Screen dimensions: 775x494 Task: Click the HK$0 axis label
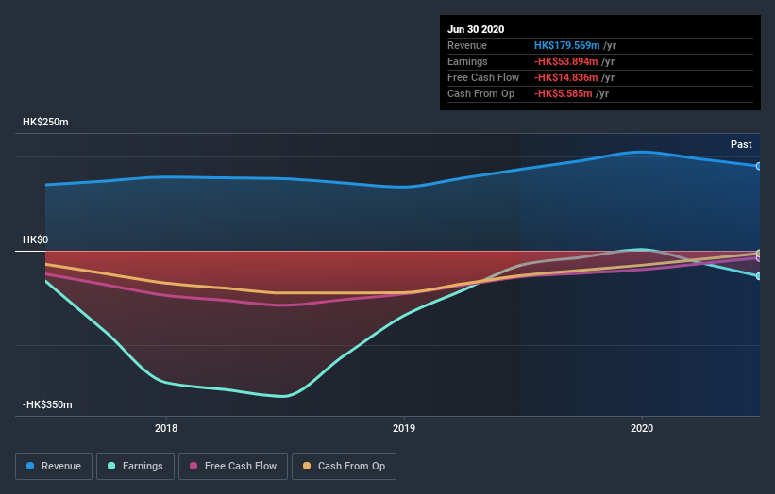[x=35, y=239]
